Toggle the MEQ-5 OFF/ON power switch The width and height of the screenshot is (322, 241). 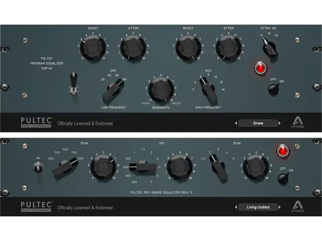[x=283, y=178]
